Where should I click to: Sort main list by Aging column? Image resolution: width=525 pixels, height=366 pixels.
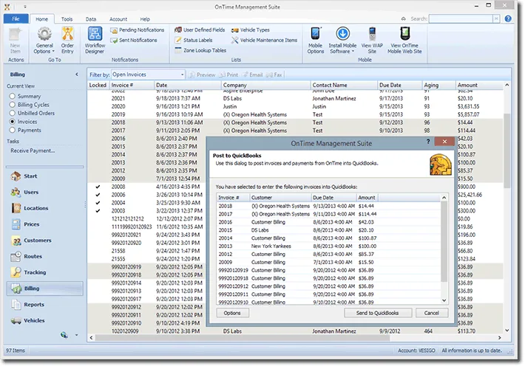pos(438,86)
